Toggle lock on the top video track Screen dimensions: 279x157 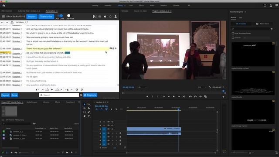coord(100,122)
